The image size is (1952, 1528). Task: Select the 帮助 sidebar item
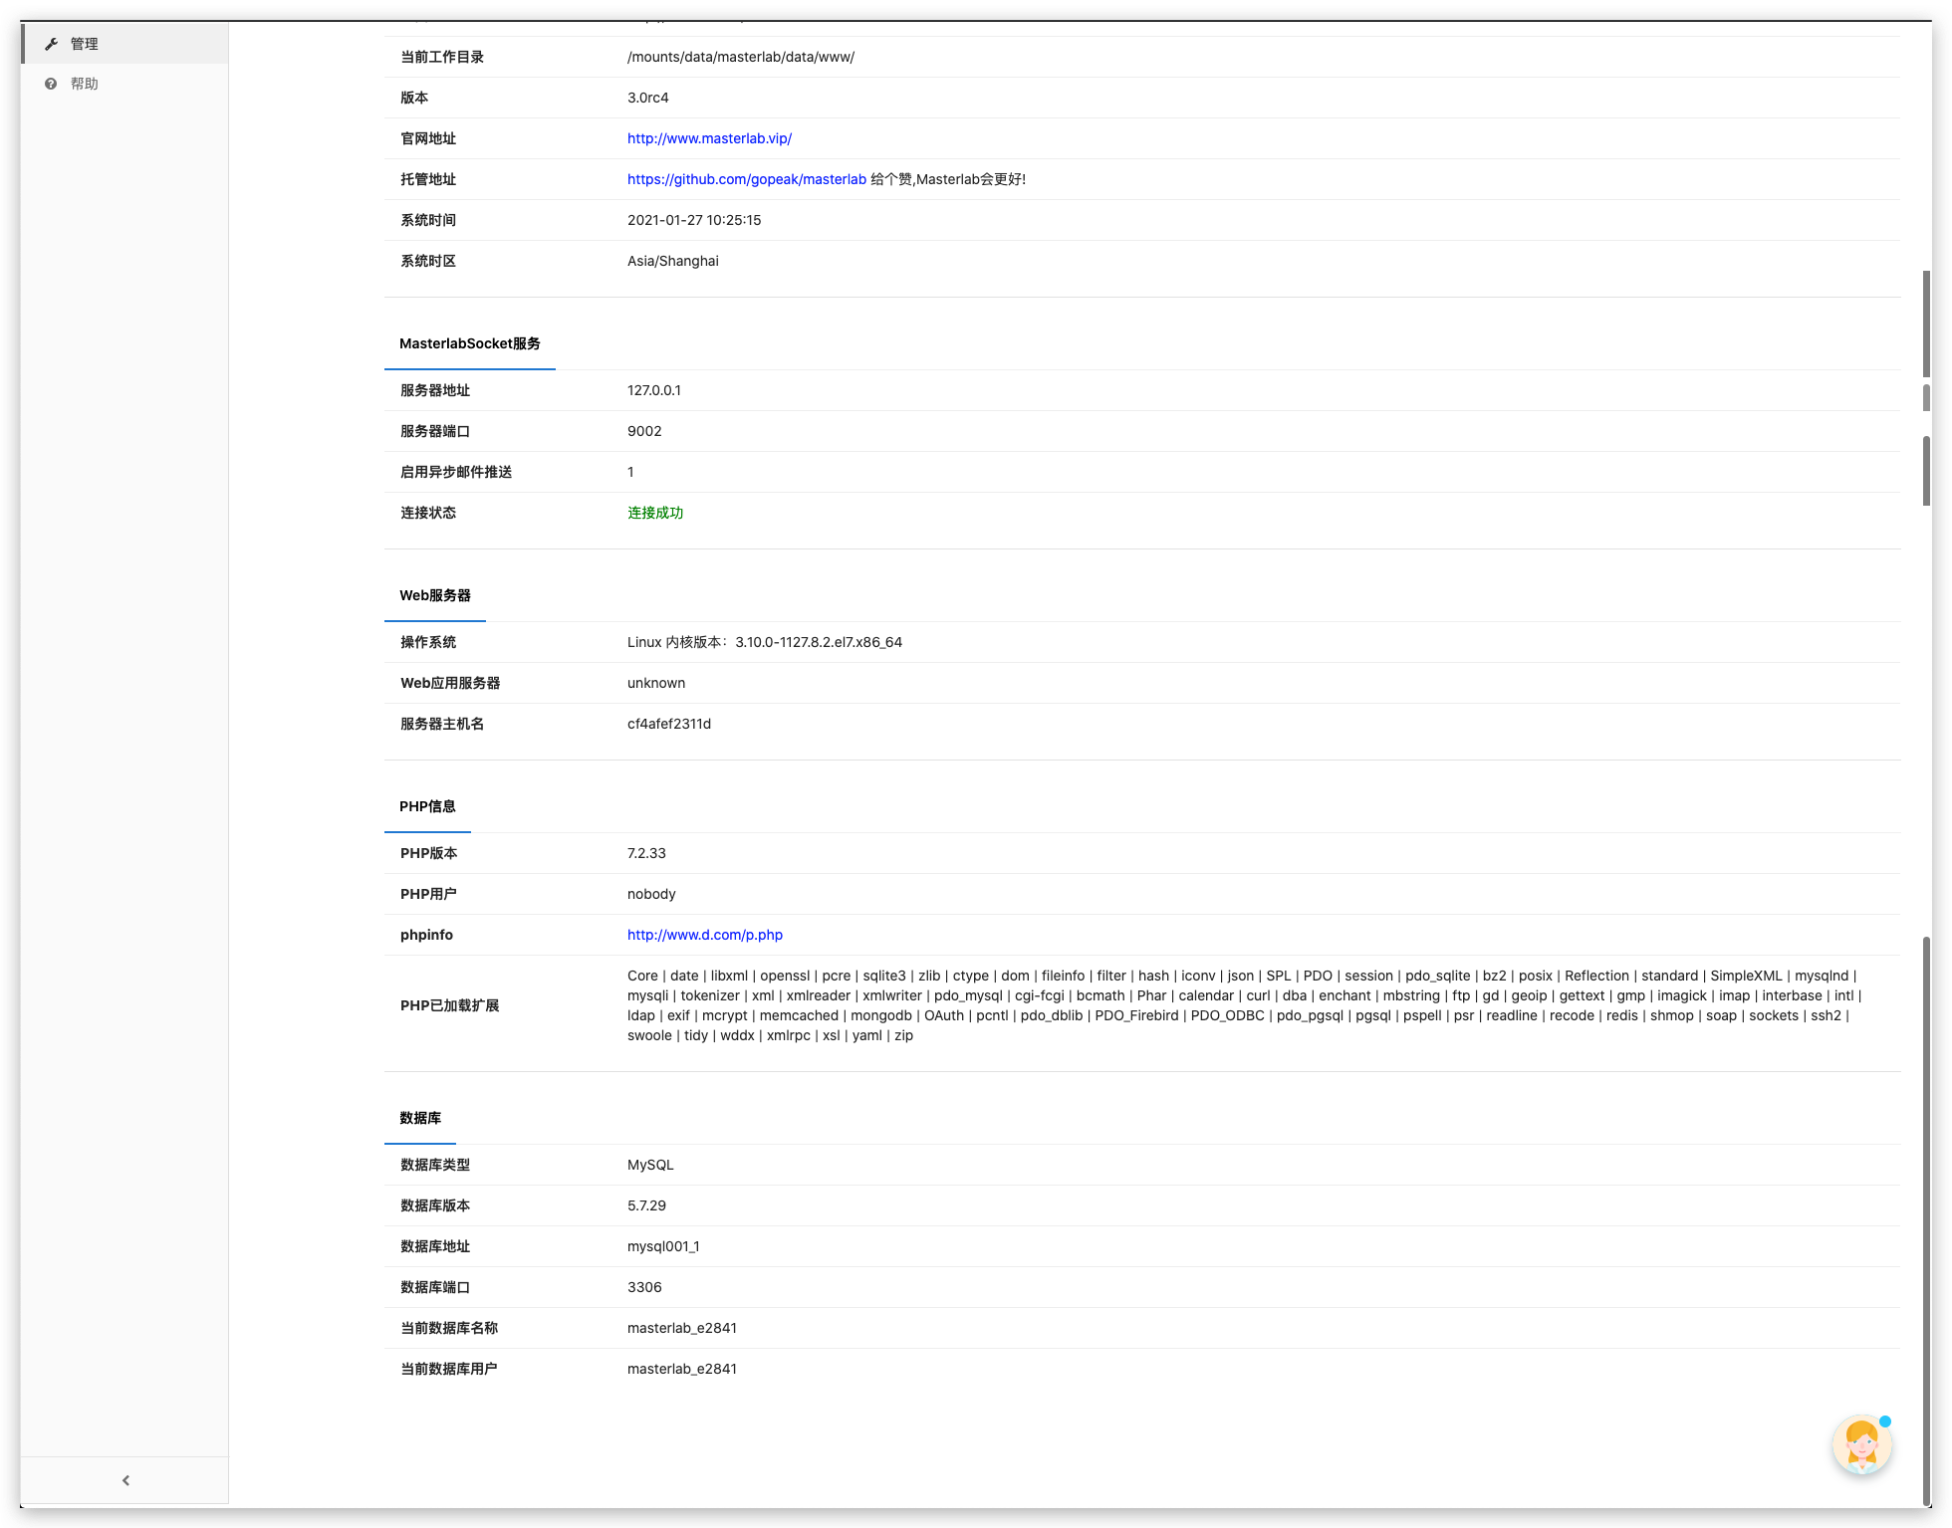point(85,83)
